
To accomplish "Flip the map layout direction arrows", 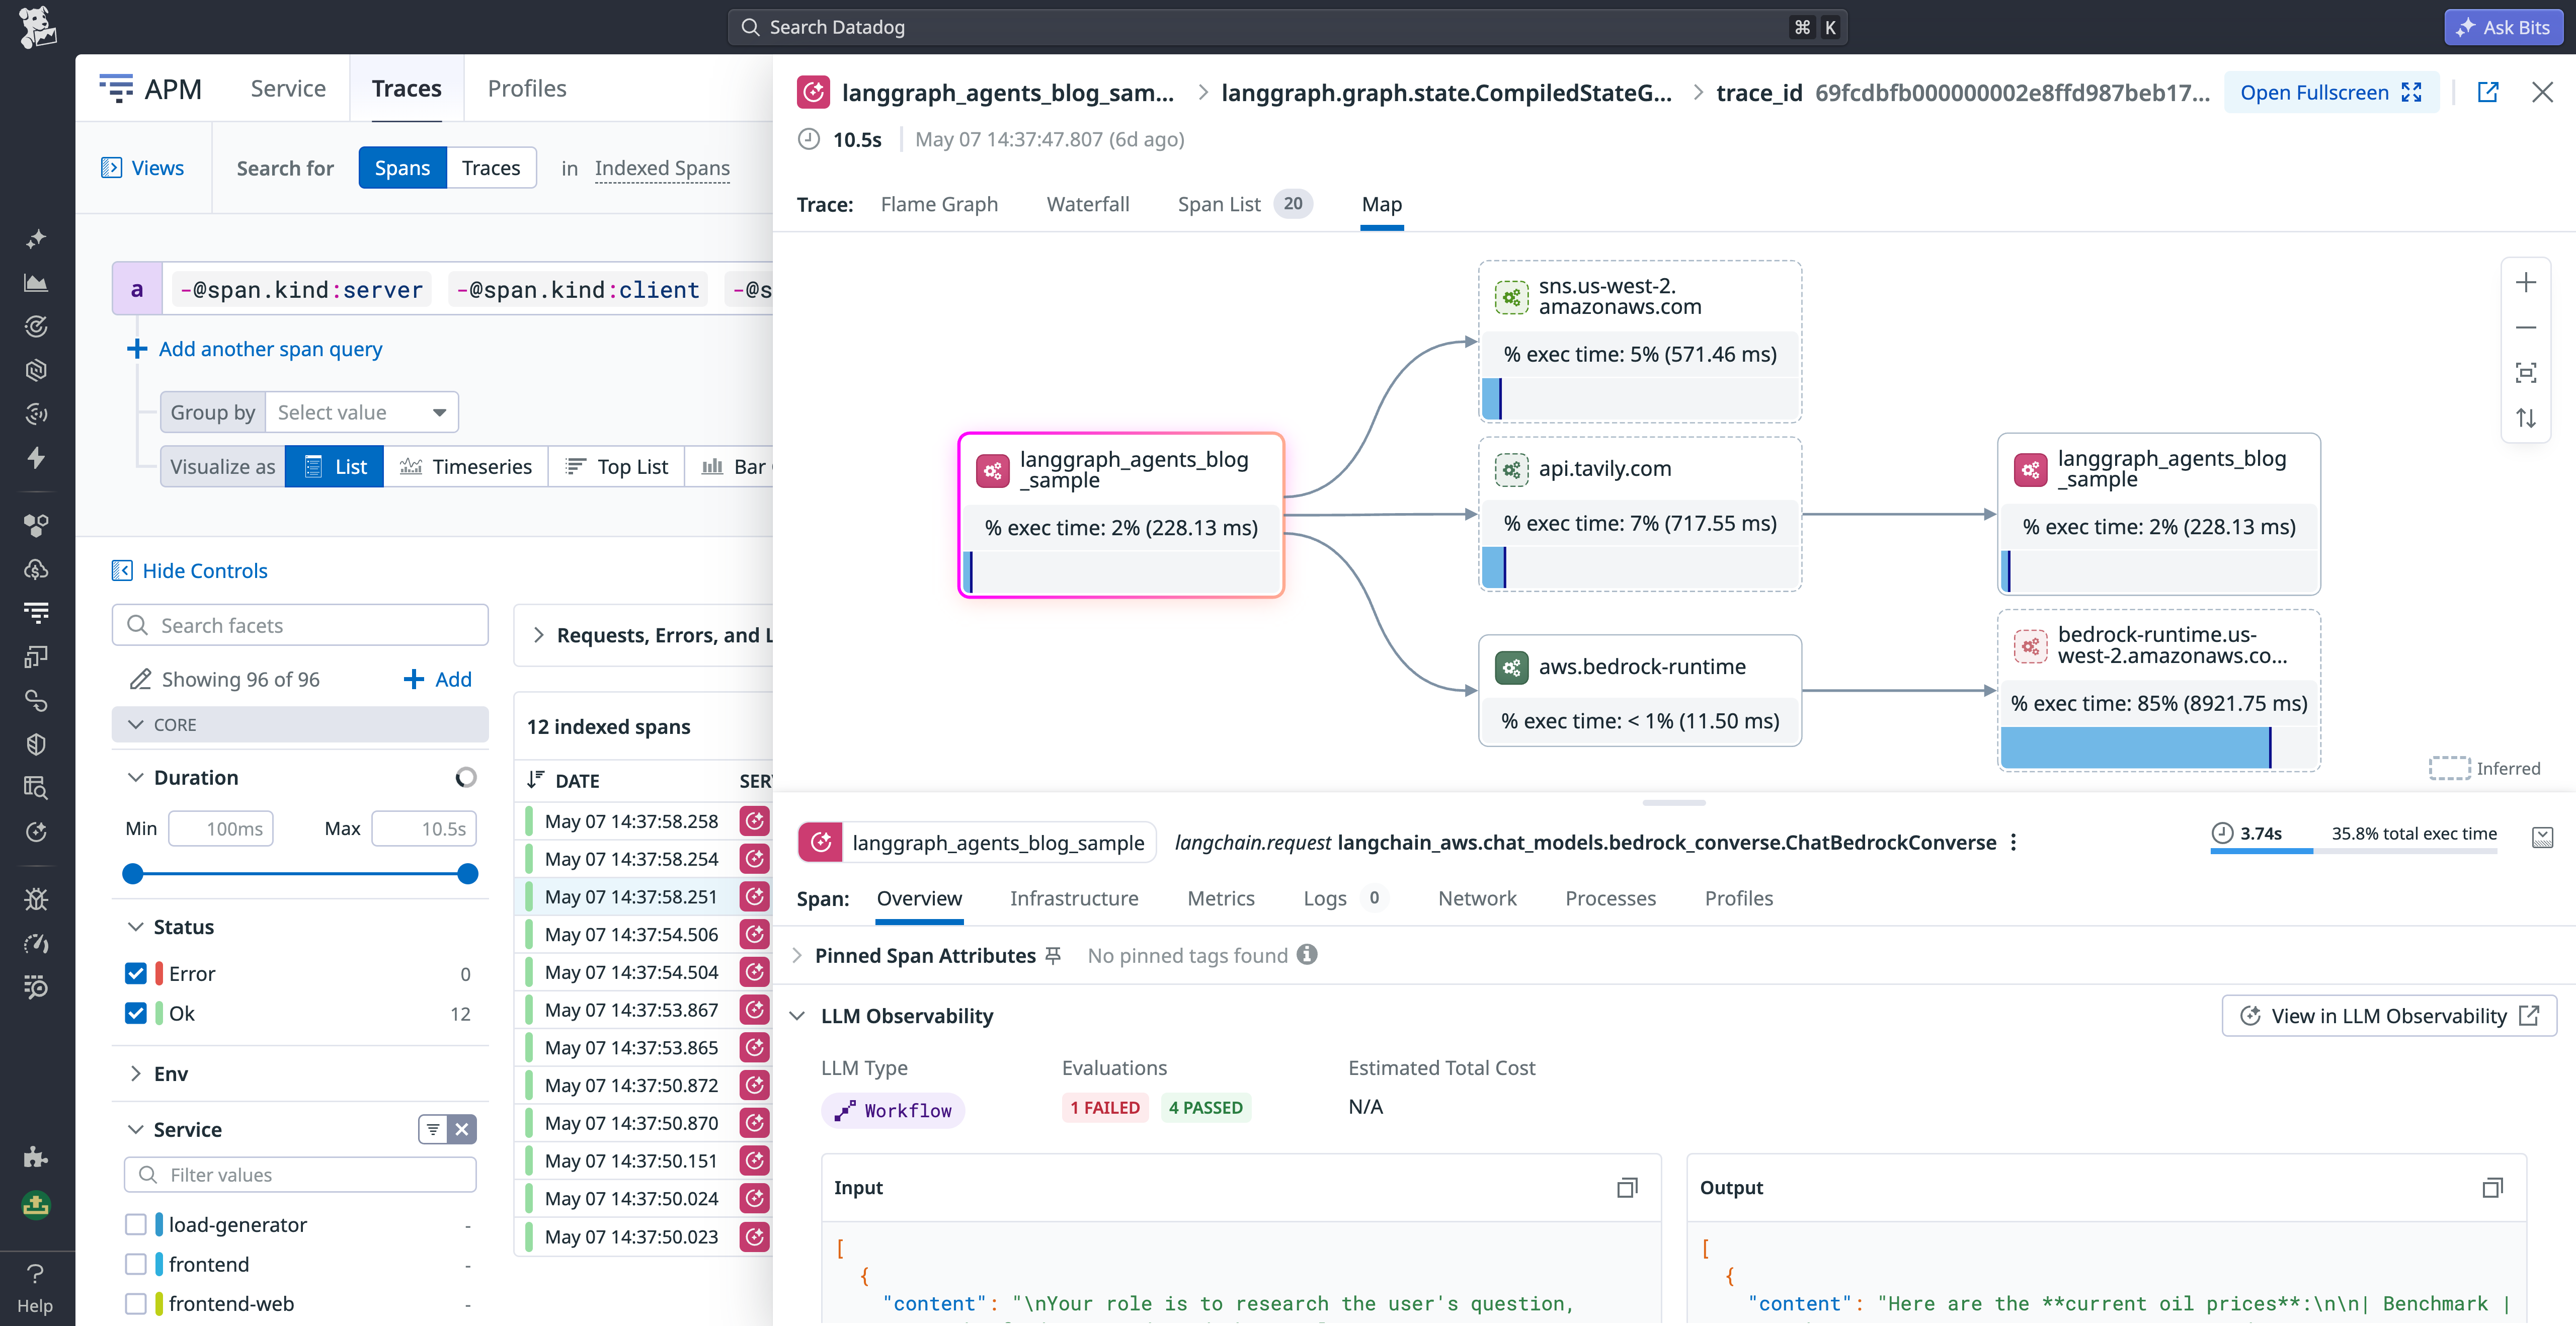I will point(2525,418).
